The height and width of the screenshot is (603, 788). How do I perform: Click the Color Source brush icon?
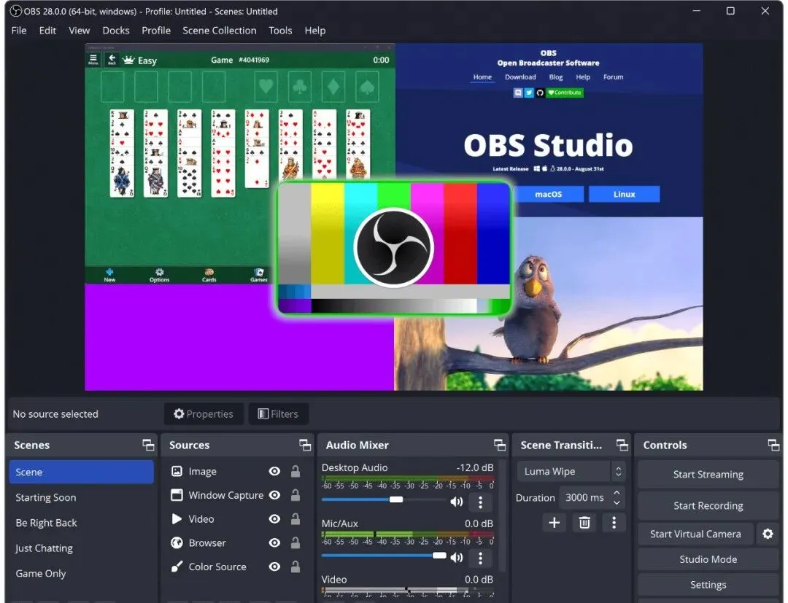[x=177, y=567]
